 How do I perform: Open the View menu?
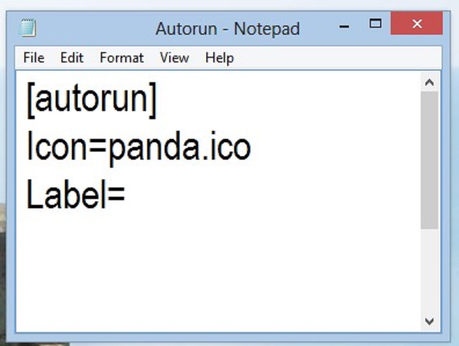[174, 57]
